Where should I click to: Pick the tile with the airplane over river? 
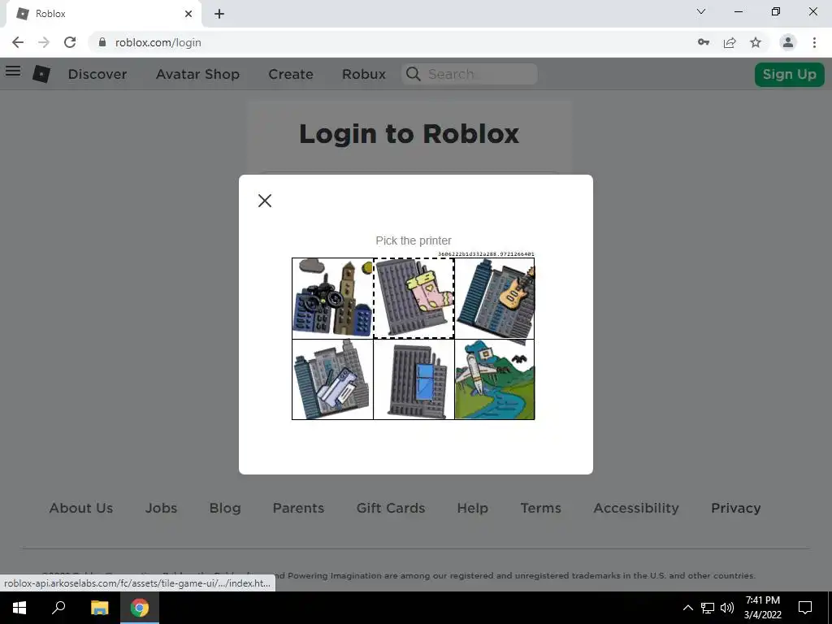coord(495,379)
